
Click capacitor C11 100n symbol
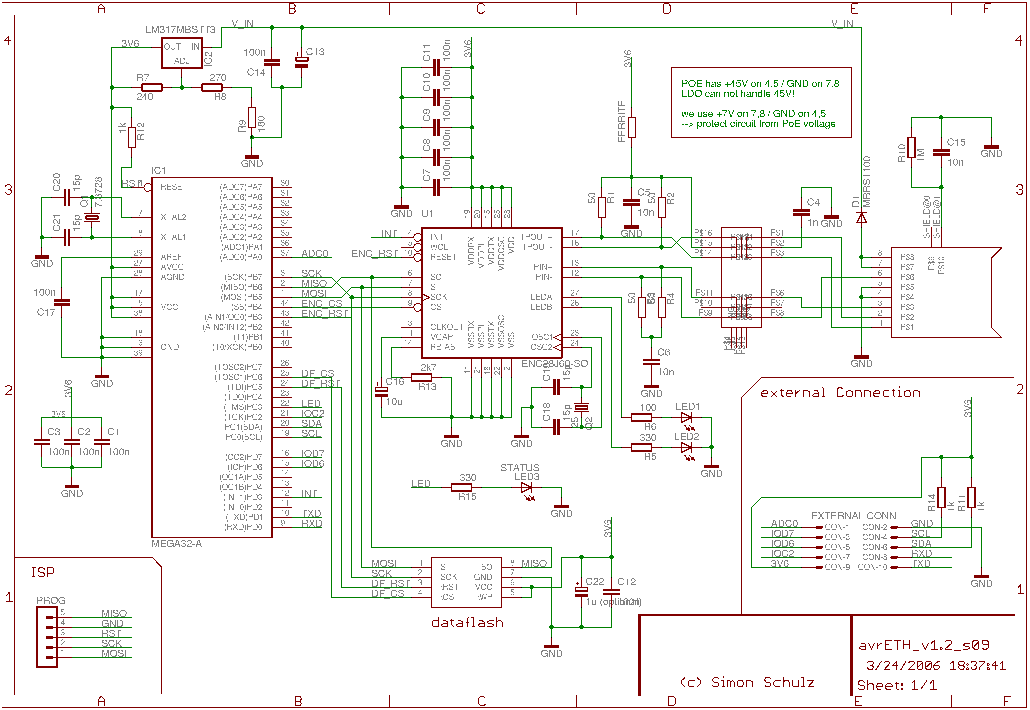pyautogui.click(x=436, y=68)
